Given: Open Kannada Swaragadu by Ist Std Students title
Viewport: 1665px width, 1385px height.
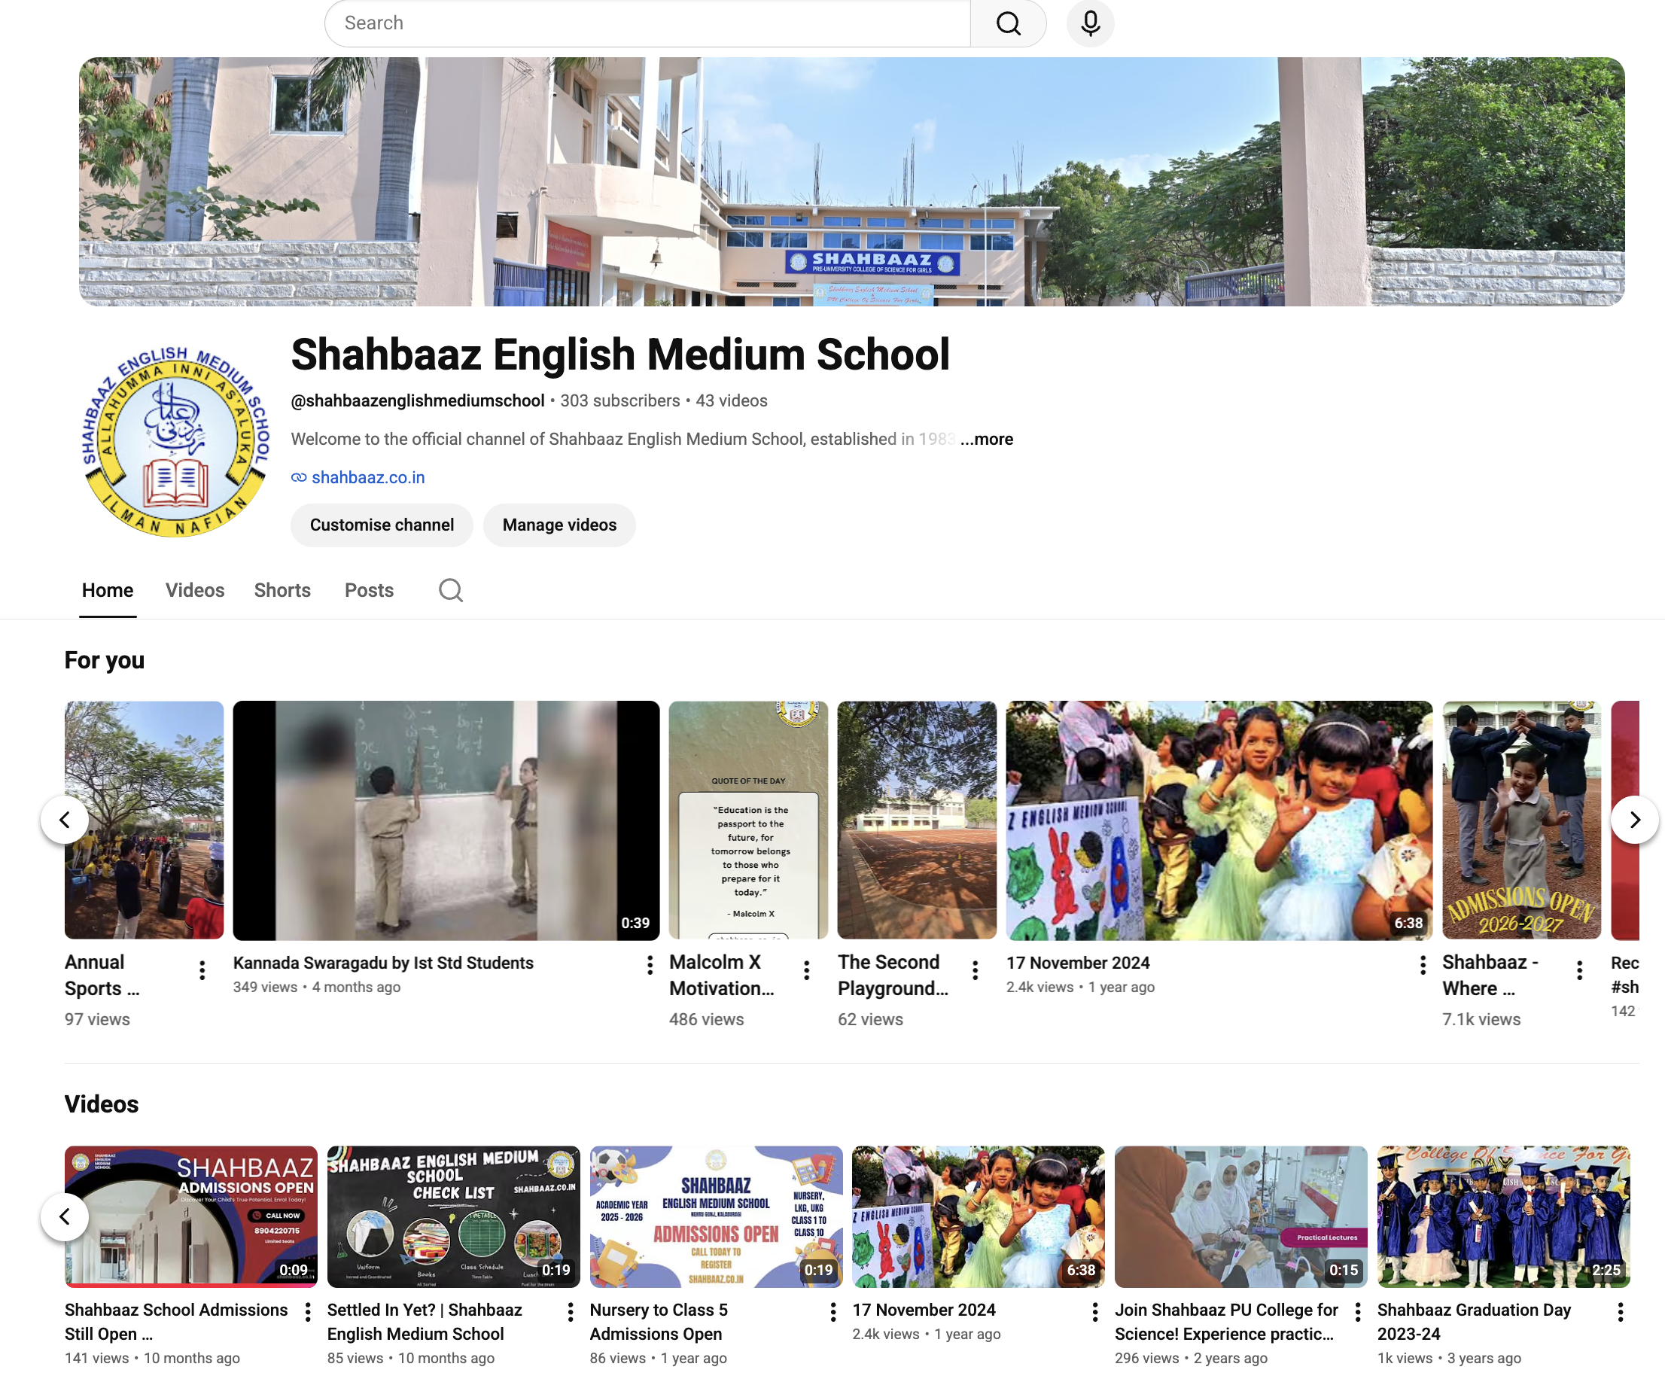Looking at the screenshot, I should [383, 963].
